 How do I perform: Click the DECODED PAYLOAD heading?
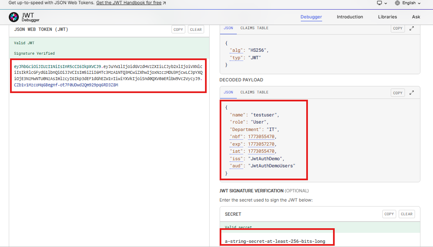pos(241,80)
